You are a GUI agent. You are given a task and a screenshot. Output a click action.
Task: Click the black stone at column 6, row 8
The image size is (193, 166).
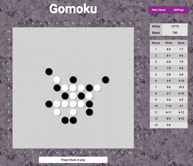coord(57,88)
